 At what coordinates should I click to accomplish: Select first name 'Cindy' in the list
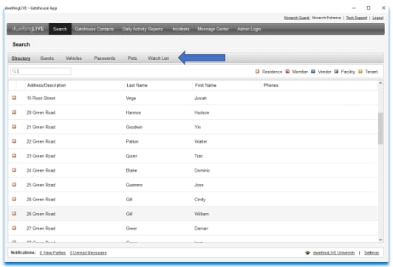tap(199, 200)
